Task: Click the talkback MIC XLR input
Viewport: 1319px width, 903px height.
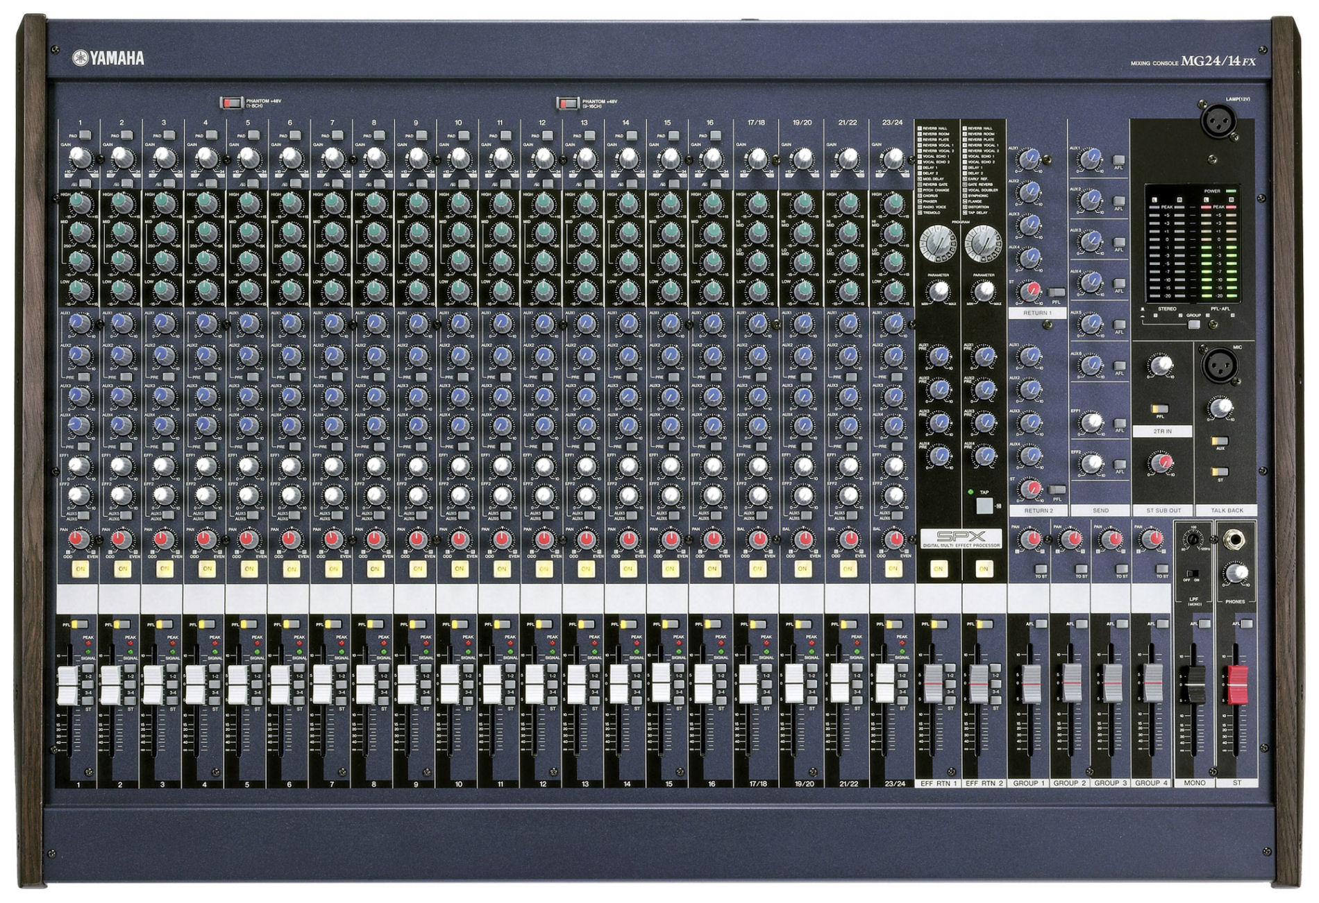Action: click(x=1218, y=365)
